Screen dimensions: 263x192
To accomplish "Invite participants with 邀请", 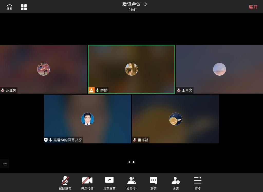I will (176, 183).
